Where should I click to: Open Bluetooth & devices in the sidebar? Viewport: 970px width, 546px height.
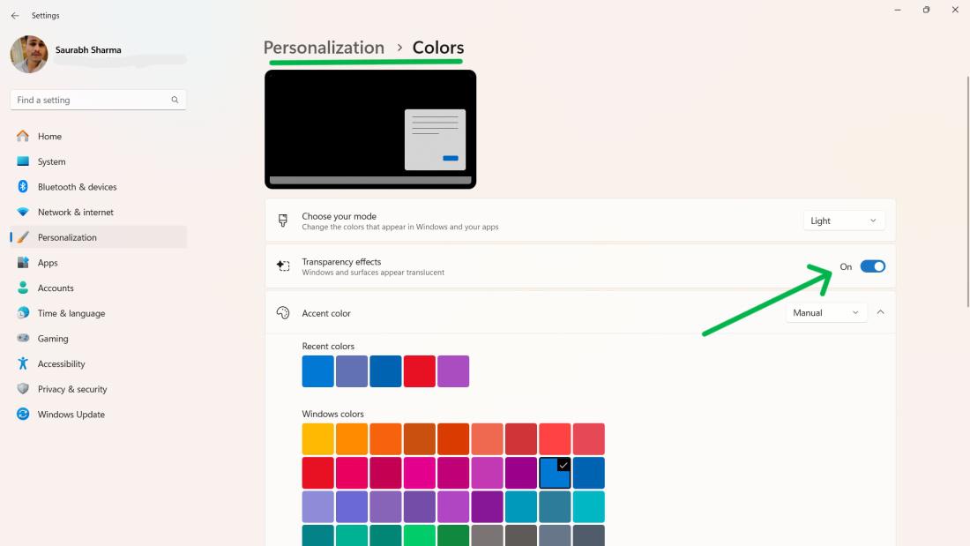(99, 186)
